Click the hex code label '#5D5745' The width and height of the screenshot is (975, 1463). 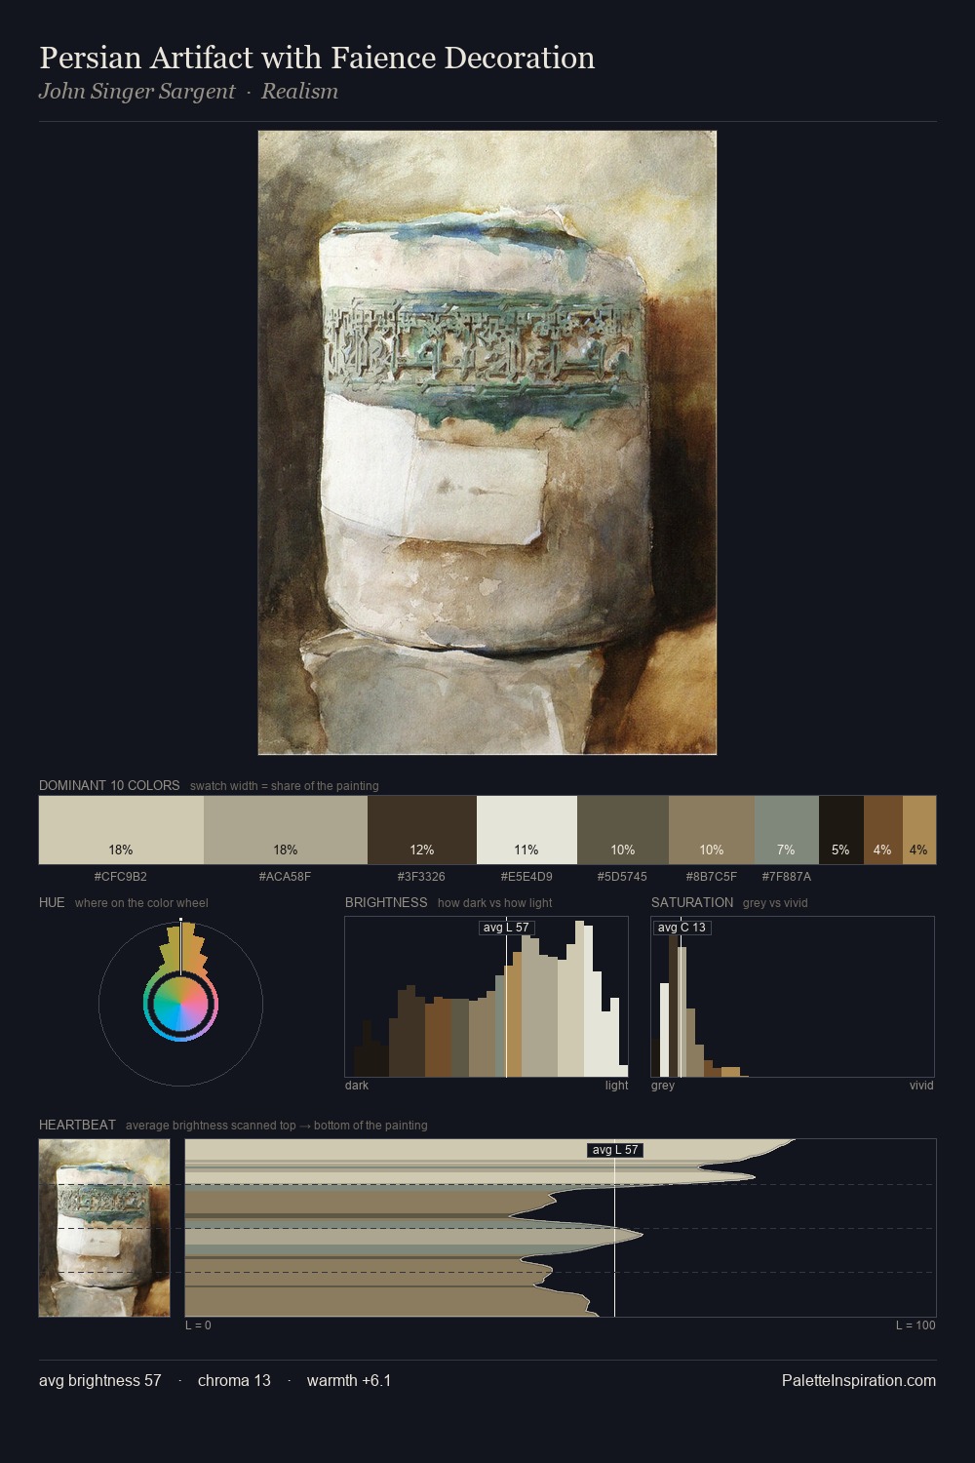pyautogui.click(x=623, y=877)
